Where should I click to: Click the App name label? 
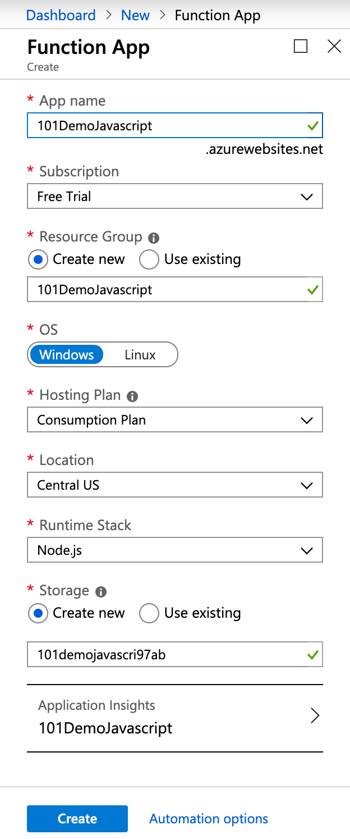(72, 101)
